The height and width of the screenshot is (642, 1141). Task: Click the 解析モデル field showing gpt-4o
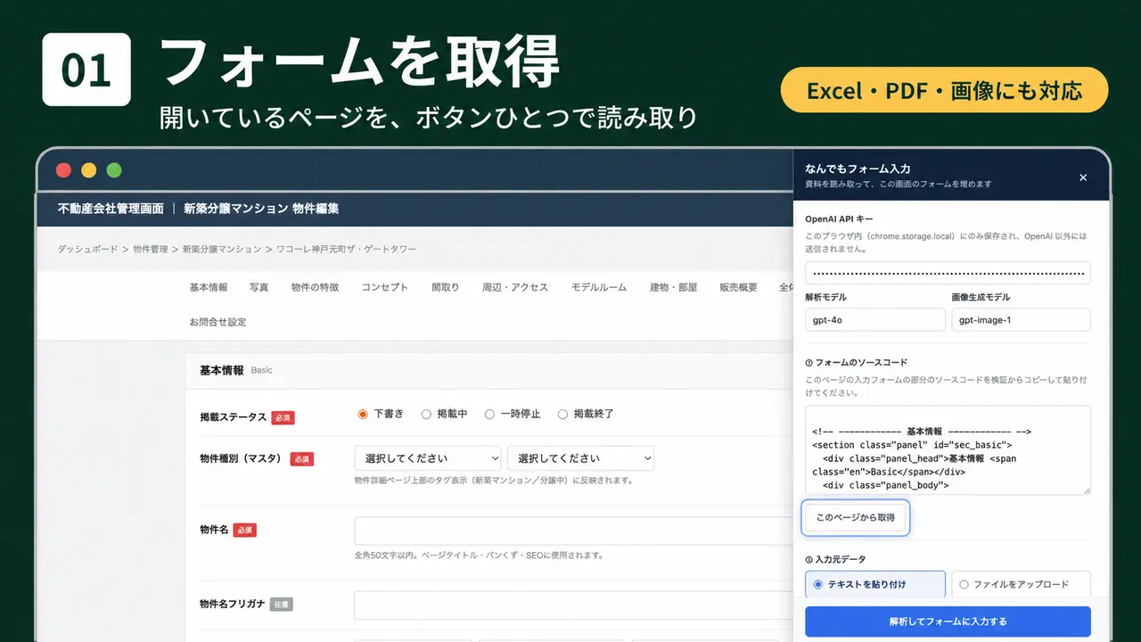pyautogui.click(x=874, y=319)
